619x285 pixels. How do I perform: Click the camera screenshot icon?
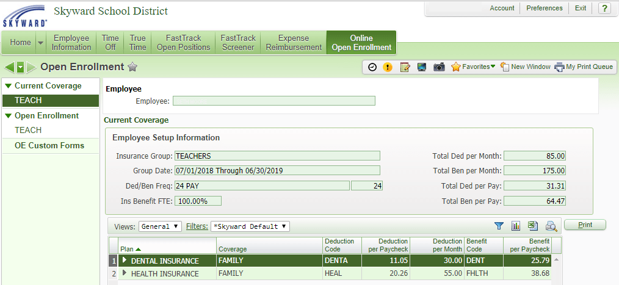[439, 67]
